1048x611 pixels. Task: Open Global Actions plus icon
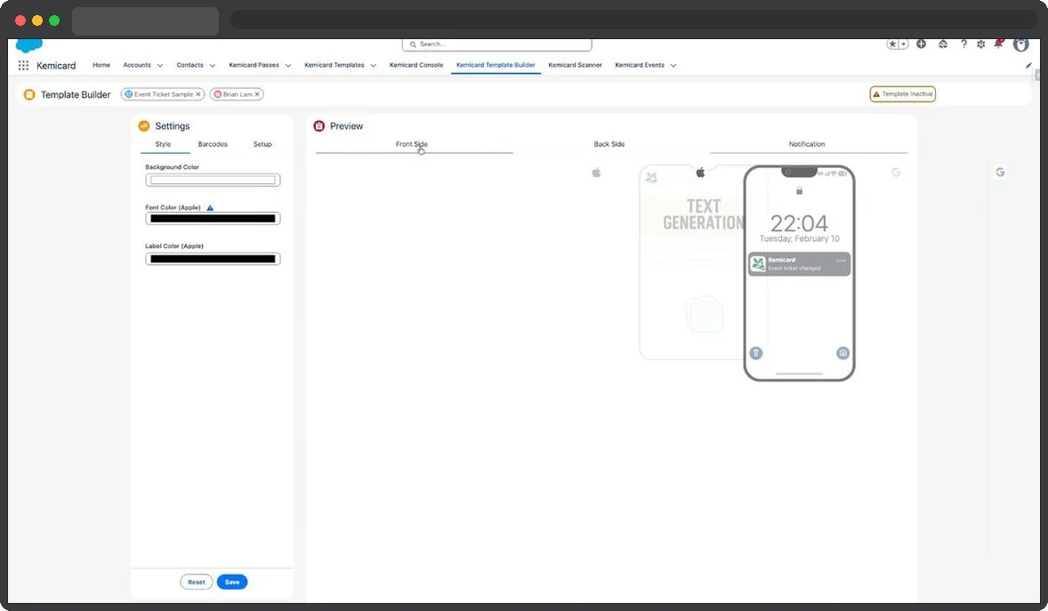[921, 44]
